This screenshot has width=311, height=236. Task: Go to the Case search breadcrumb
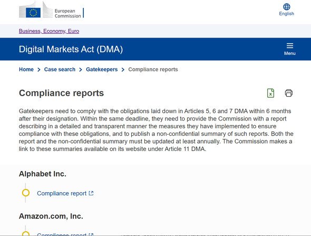pyautogui.click(x=60, y=69)
